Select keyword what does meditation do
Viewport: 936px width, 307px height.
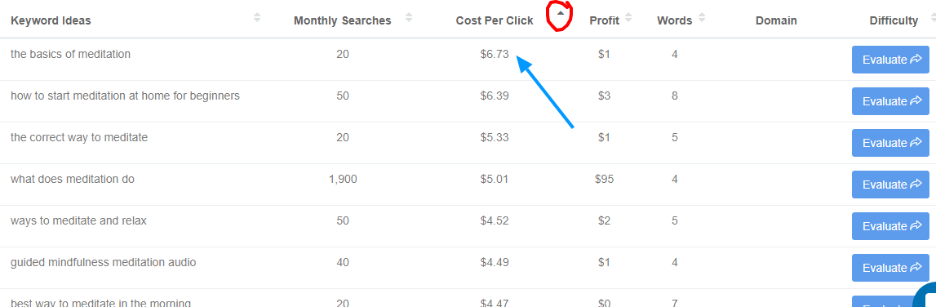(x=73, y=179)
